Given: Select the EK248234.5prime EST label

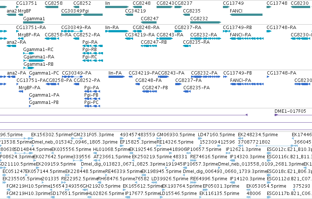Looking at the screenshot, I should 258,135.
